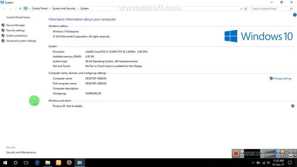Click the battery icon in system tray

(x=258, y=163)
